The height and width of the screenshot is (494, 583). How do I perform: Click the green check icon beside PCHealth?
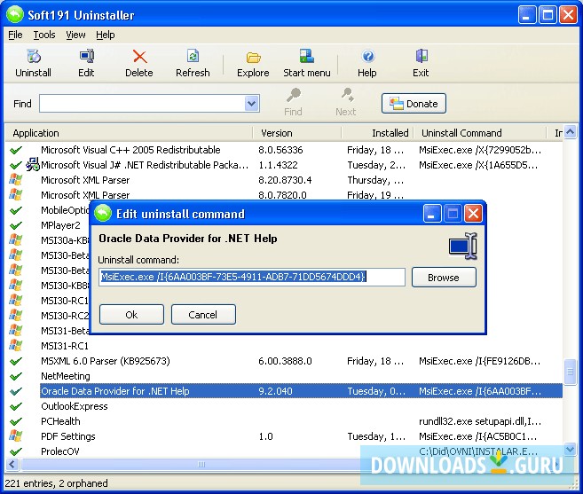(16, 421)
